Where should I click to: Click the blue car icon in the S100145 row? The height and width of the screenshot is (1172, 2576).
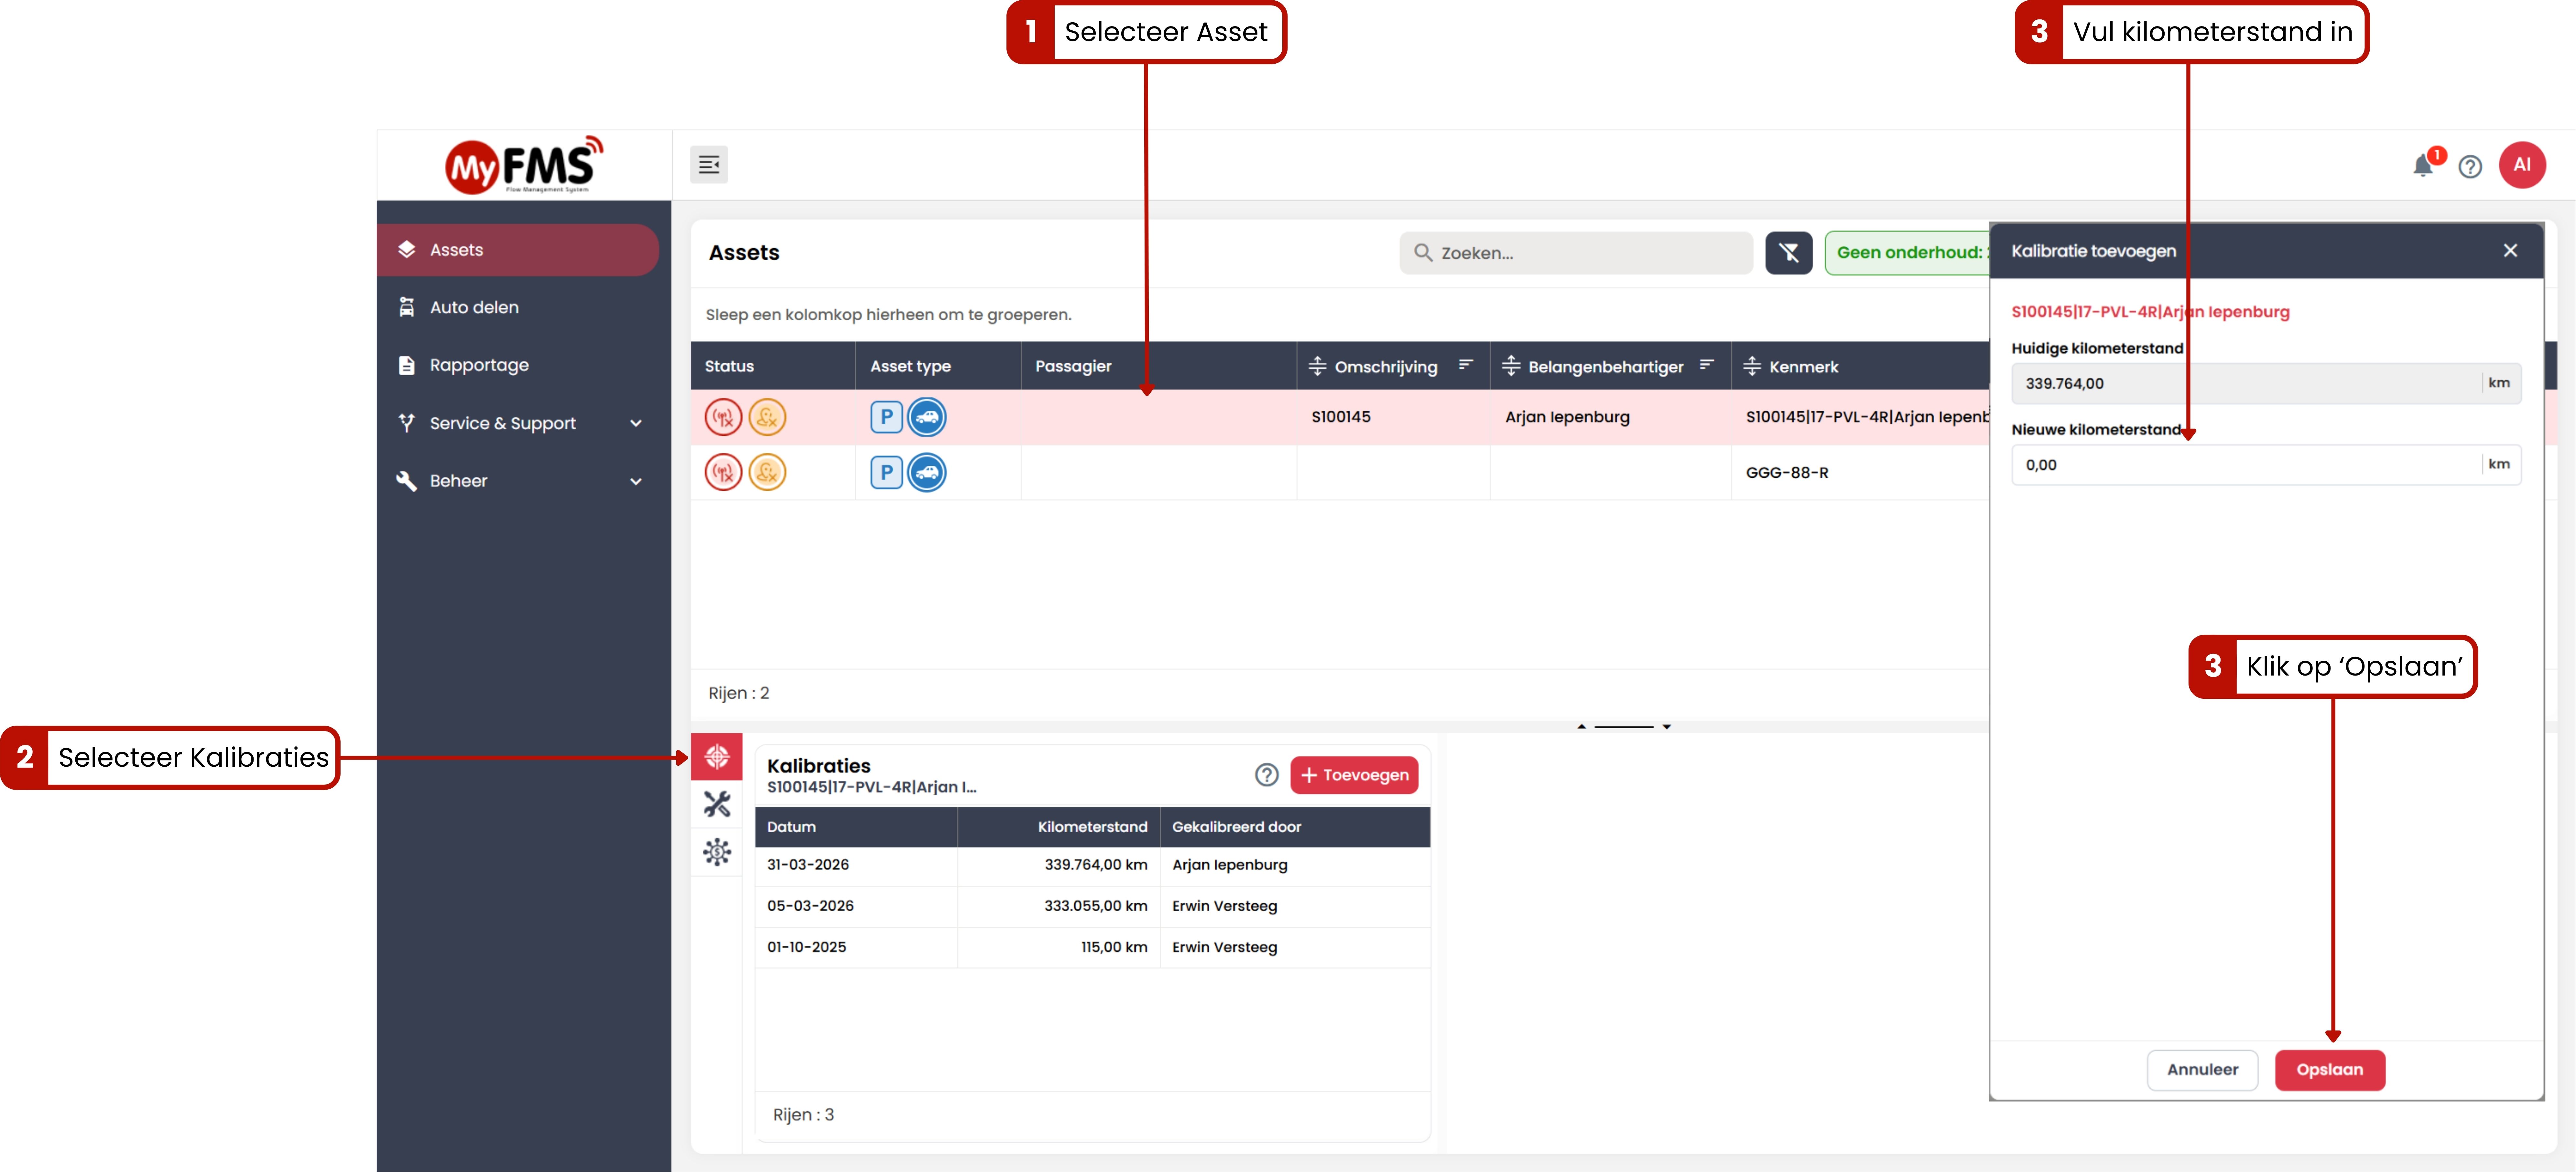coord(927,417)
